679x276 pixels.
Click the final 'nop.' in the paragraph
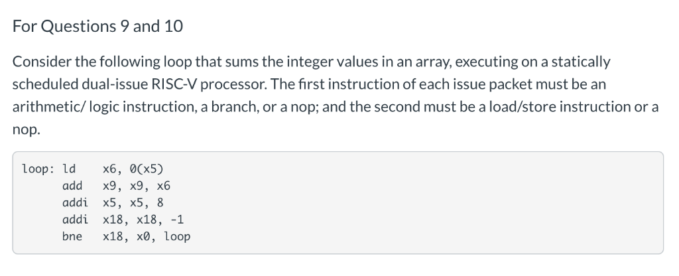pyautogui.click(x=26, y=129)
